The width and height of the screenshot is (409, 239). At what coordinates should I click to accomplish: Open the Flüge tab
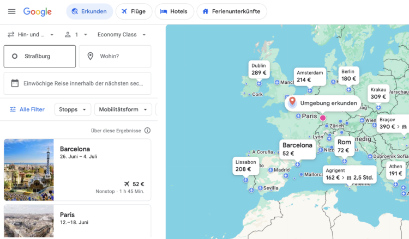tap(134, 11)
